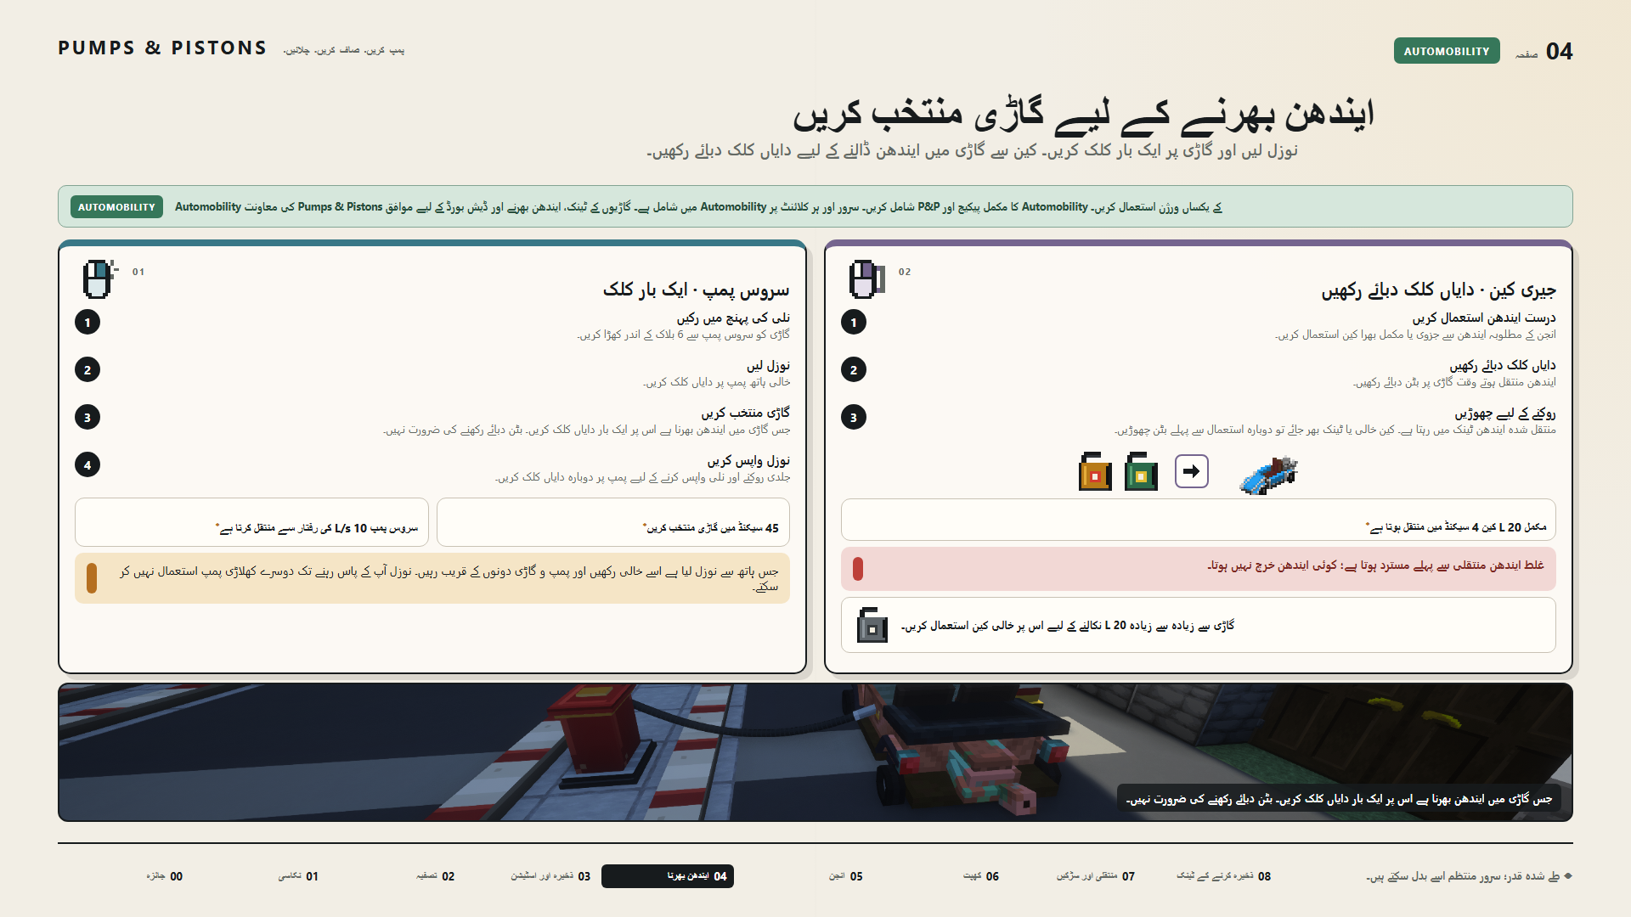Click the PUMPS & PISTONS title
The height and width of the screenshot is (917, 1631).
pos(162,48)
